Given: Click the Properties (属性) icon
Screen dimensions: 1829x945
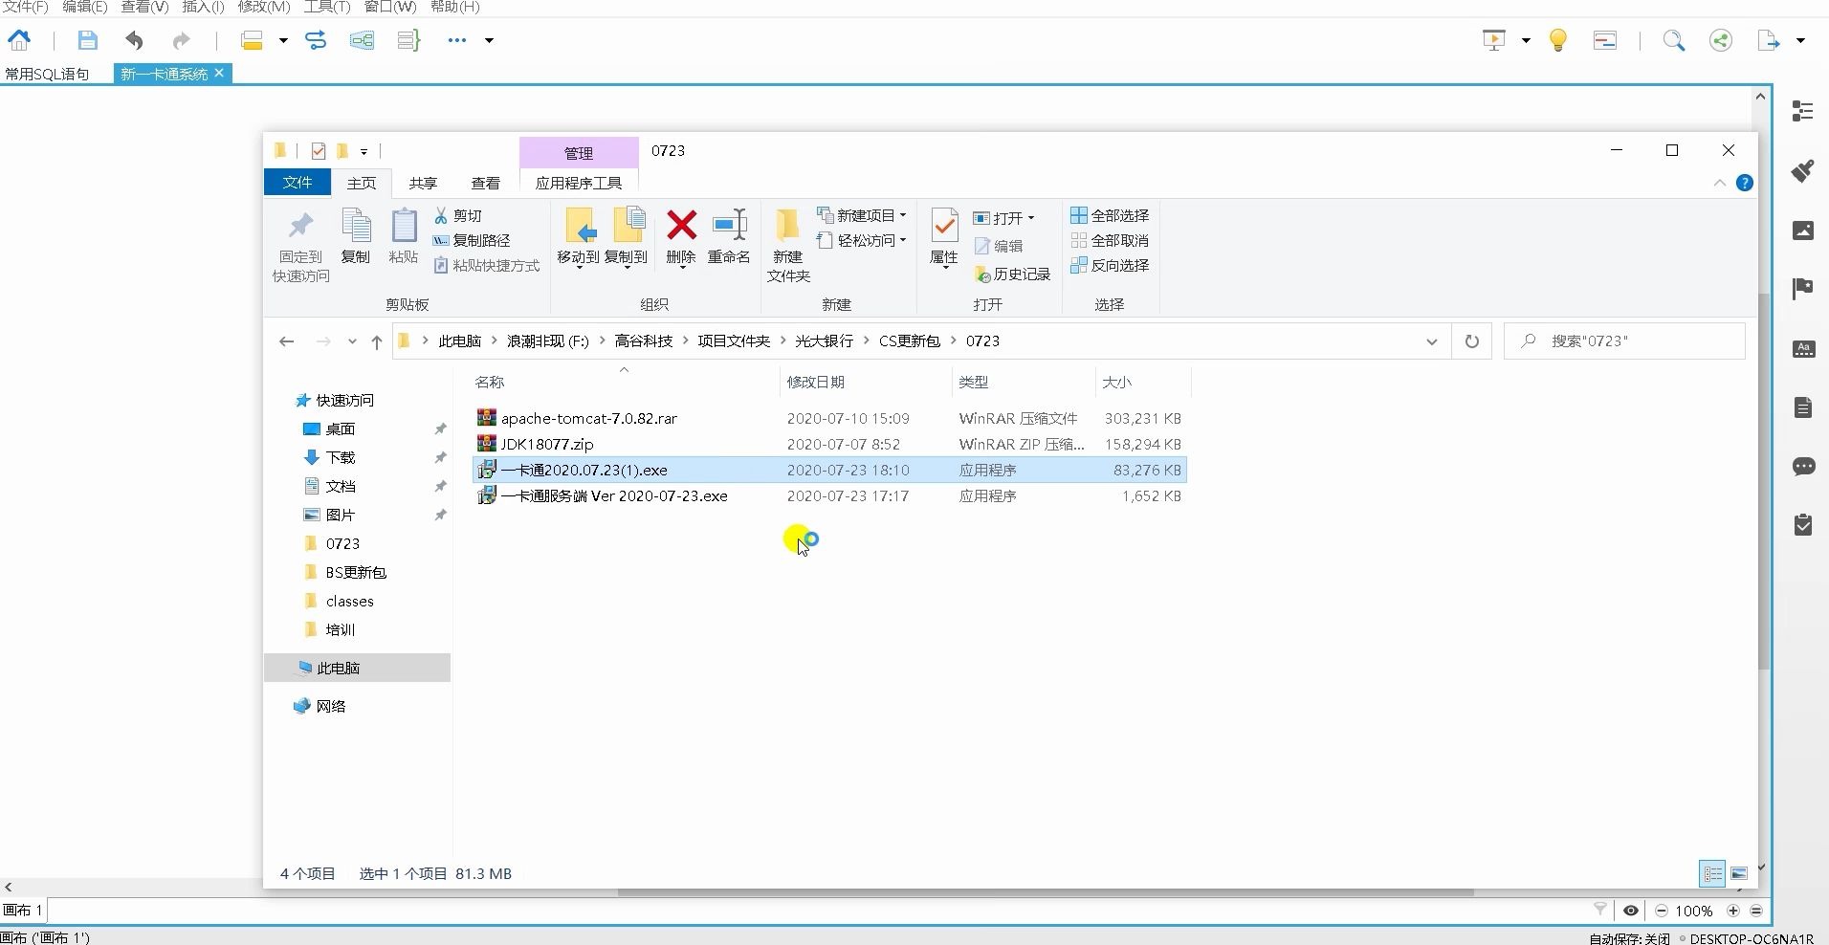Looking at the screenshot, I should 944,237.
